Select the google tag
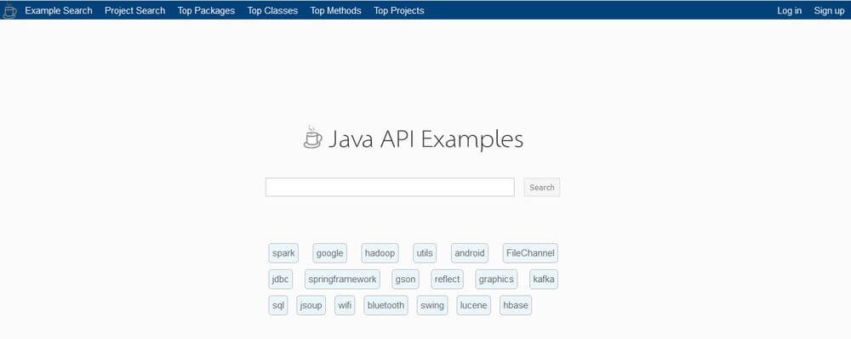This screenshot has height=339, width=851. coord(329,253)
